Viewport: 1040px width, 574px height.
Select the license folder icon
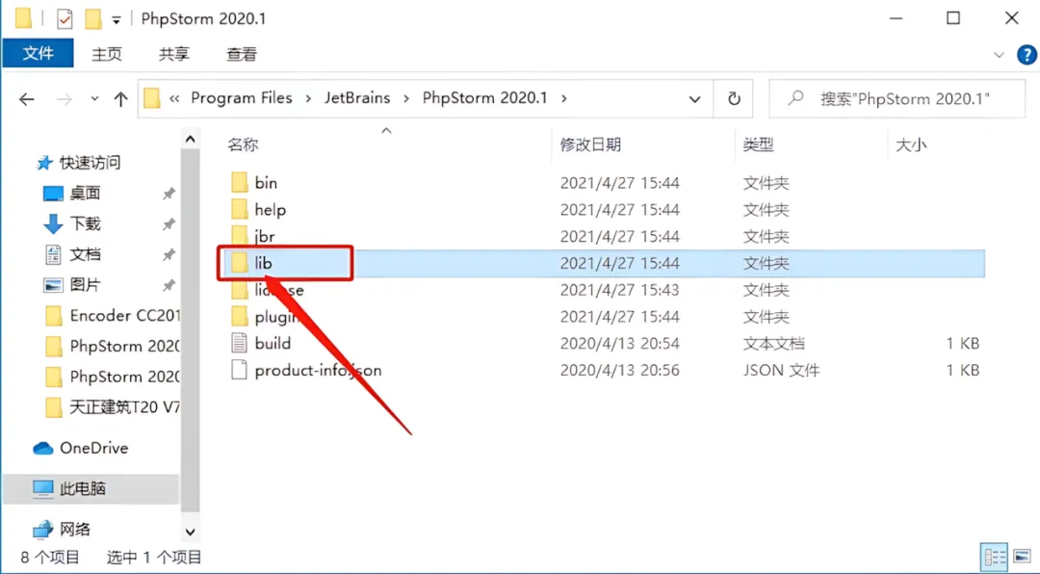click(240, 290)
